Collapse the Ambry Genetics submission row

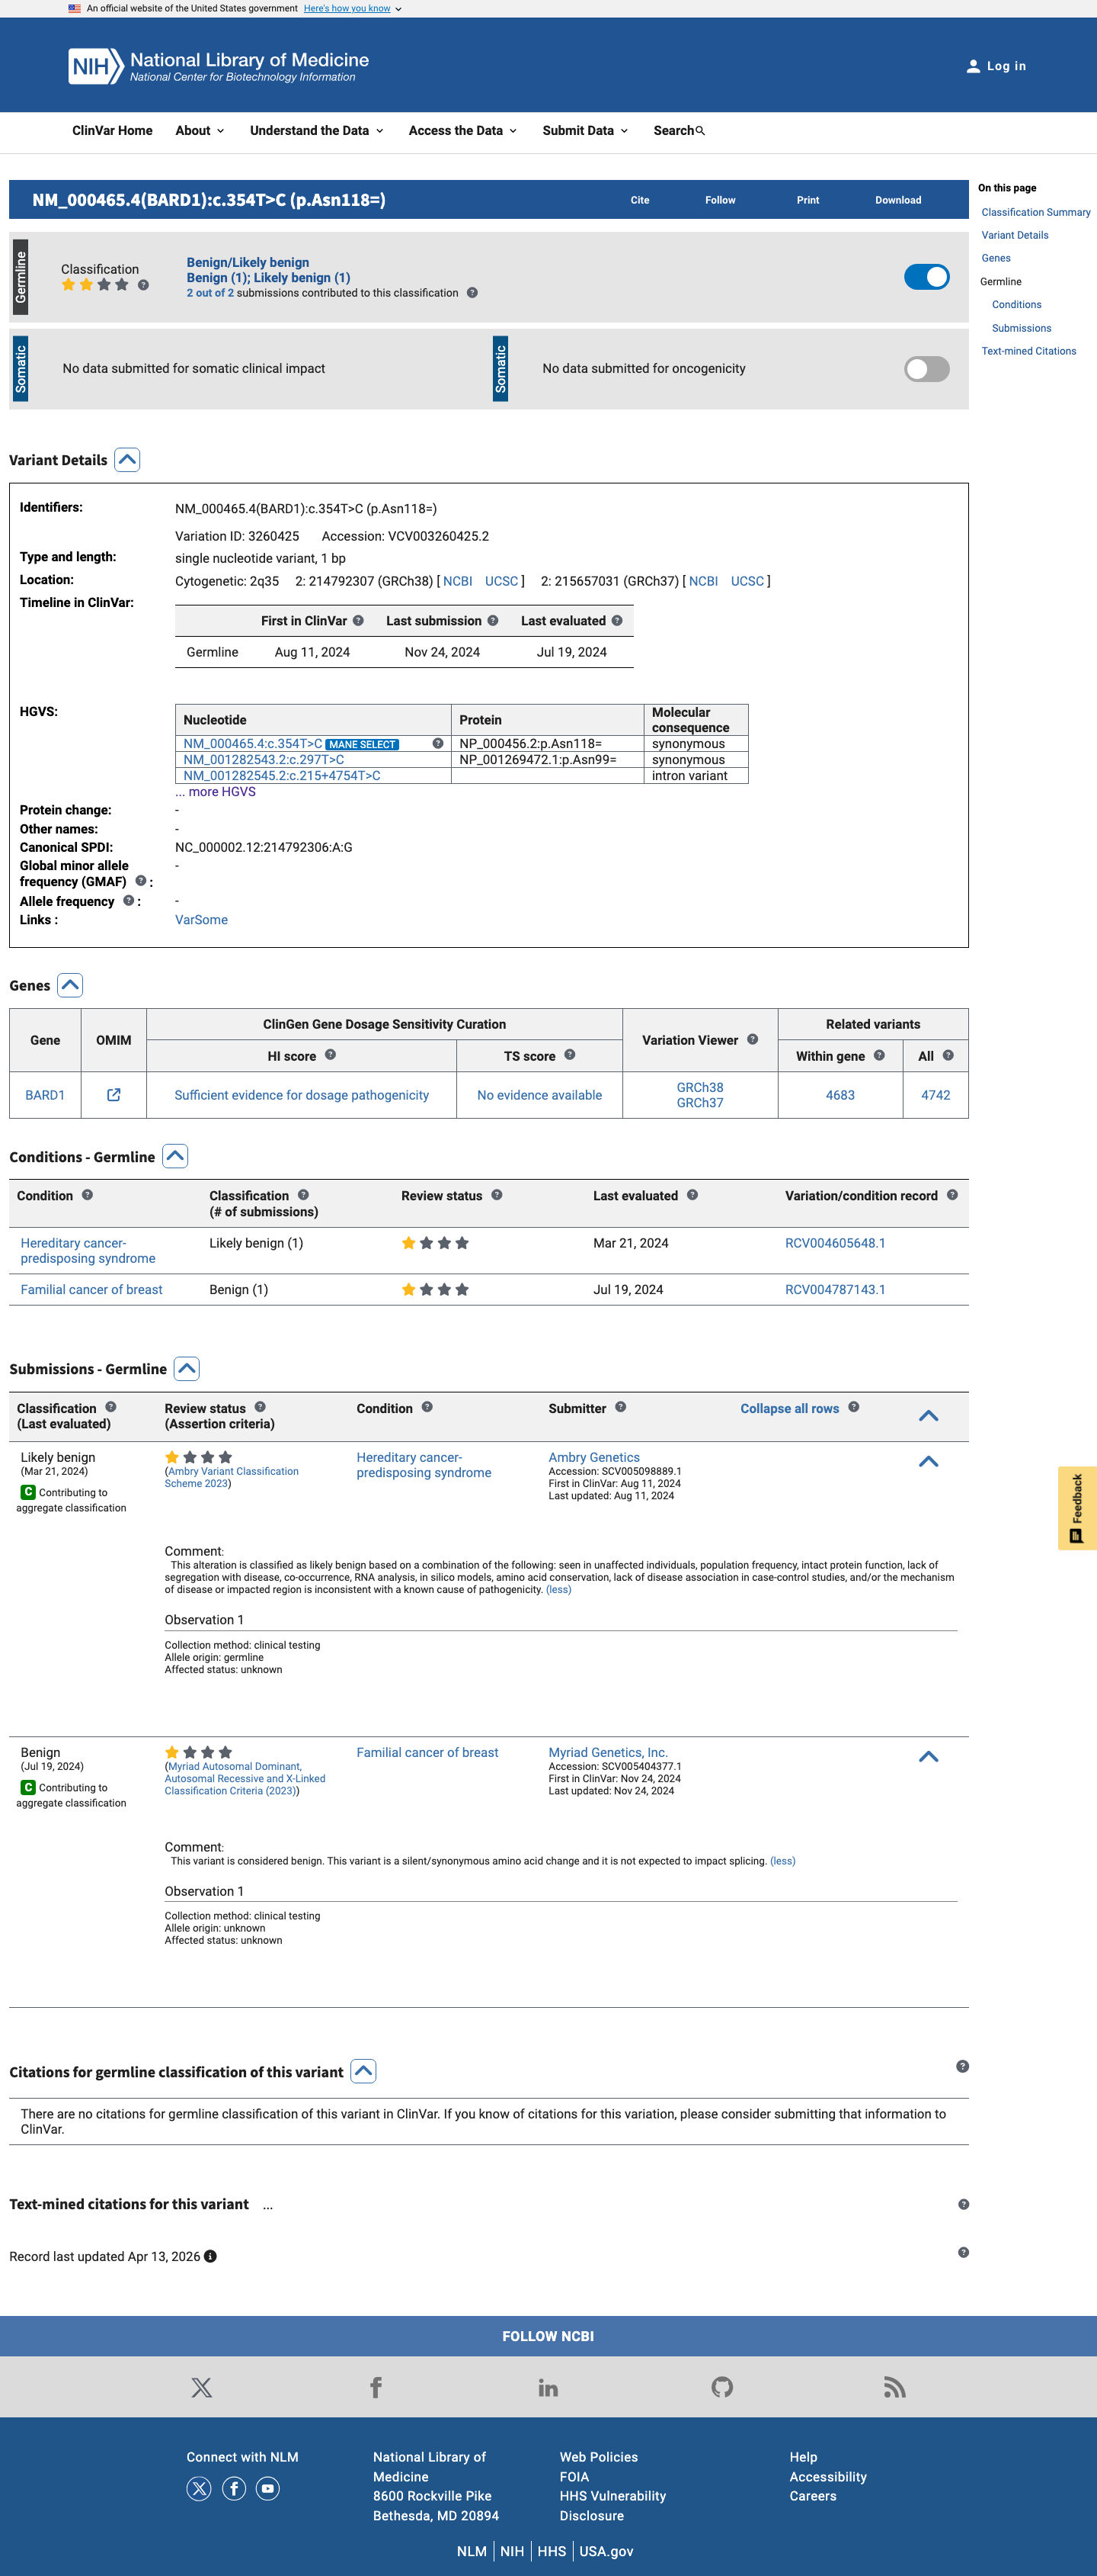tap(928, 1462)
